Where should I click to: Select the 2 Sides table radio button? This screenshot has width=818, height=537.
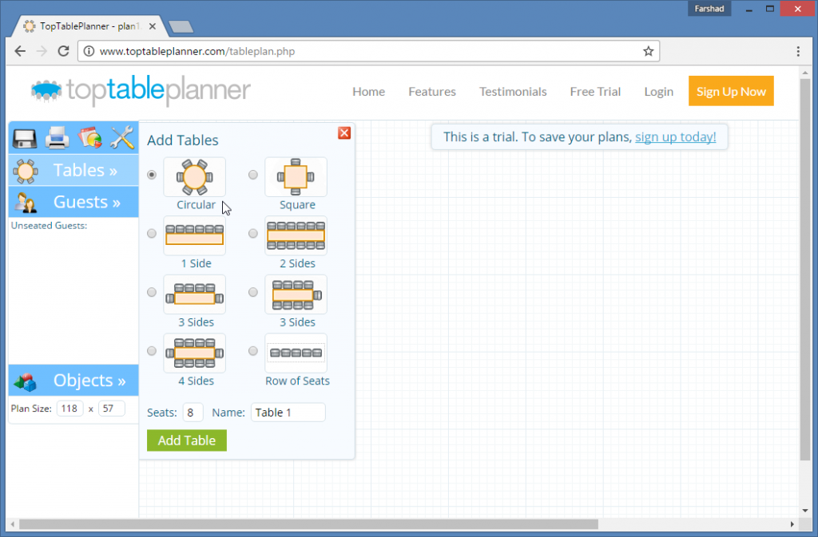click(253, 234)
